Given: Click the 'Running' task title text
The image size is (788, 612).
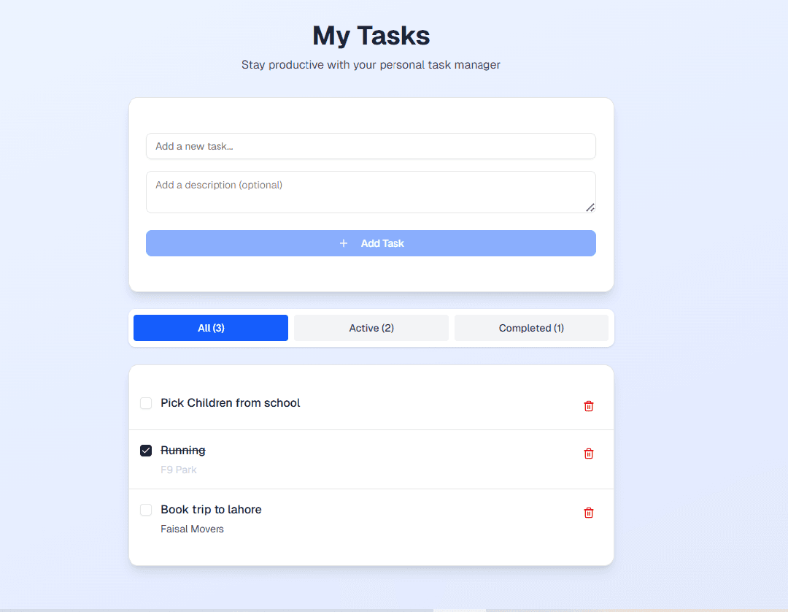Looking at the screenshot, I should tap(183, 450).
